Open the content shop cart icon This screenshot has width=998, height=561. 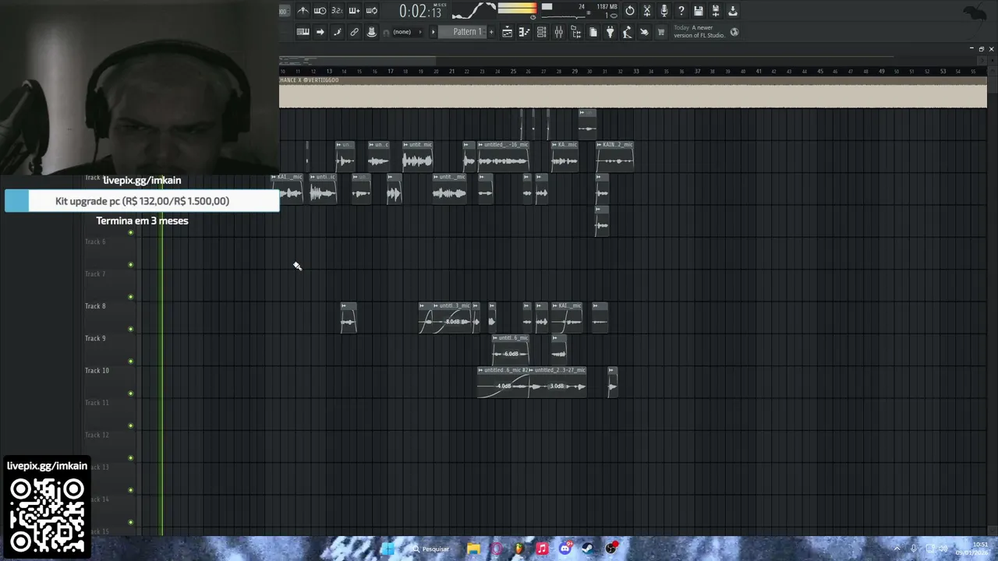[x=661, y=32]
